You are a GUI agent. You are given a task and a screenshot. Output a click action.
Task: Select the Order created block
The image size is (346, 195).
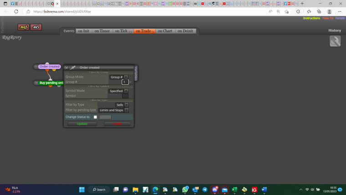[x=50, y=67]
